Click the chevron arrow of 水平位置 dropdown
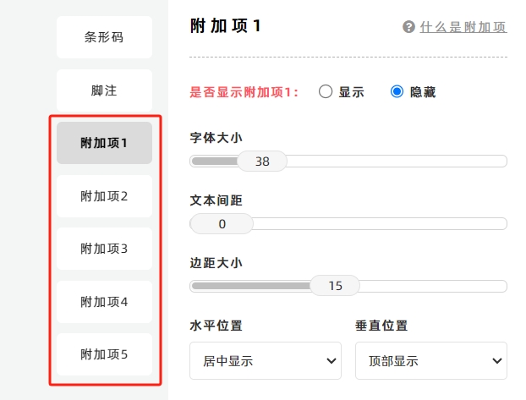Viewport: 526px width, 400px height. tap(331, 361)
